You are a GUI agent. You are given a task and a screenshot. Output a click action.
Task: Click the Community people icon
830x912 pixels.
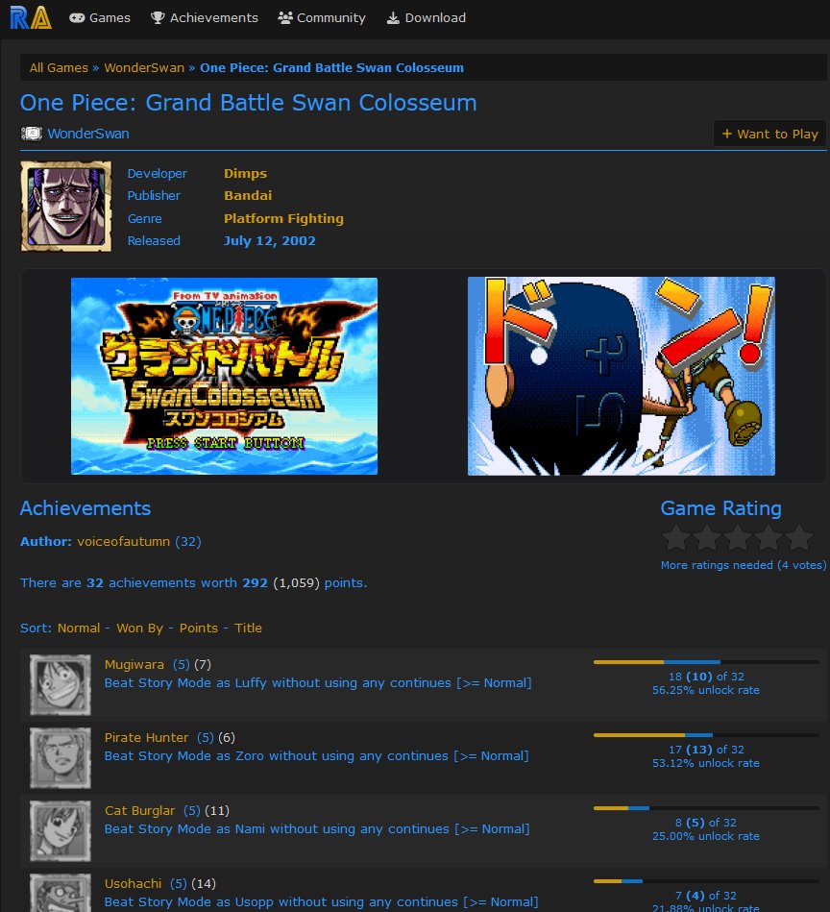[284, 18]
